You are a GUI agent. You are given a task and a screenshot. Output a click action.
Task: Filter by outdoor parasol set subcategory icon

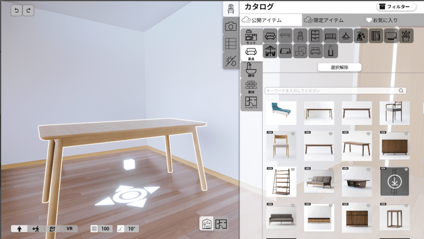[x=270, y=51]
